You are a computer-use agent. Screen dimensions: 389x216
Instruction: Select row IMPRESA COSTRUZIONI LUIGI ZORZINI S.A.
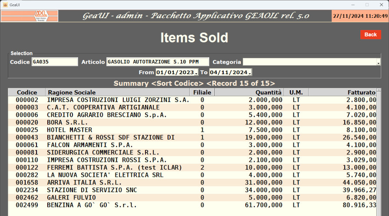pyautogui.click(x=192, y=100)
